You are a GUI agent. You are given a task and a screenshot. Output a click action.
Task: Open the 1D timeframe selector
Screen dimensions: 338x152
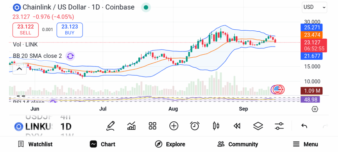click(66, 126)
